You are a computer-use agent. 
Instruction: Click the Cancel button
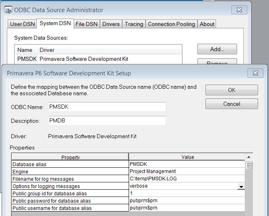[x=232, y=104]
